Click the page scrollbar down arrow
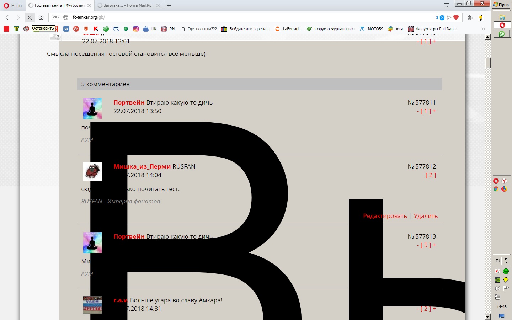 (488, 317)
